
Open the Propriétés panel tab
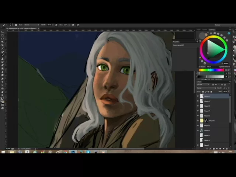coord(176,42)
